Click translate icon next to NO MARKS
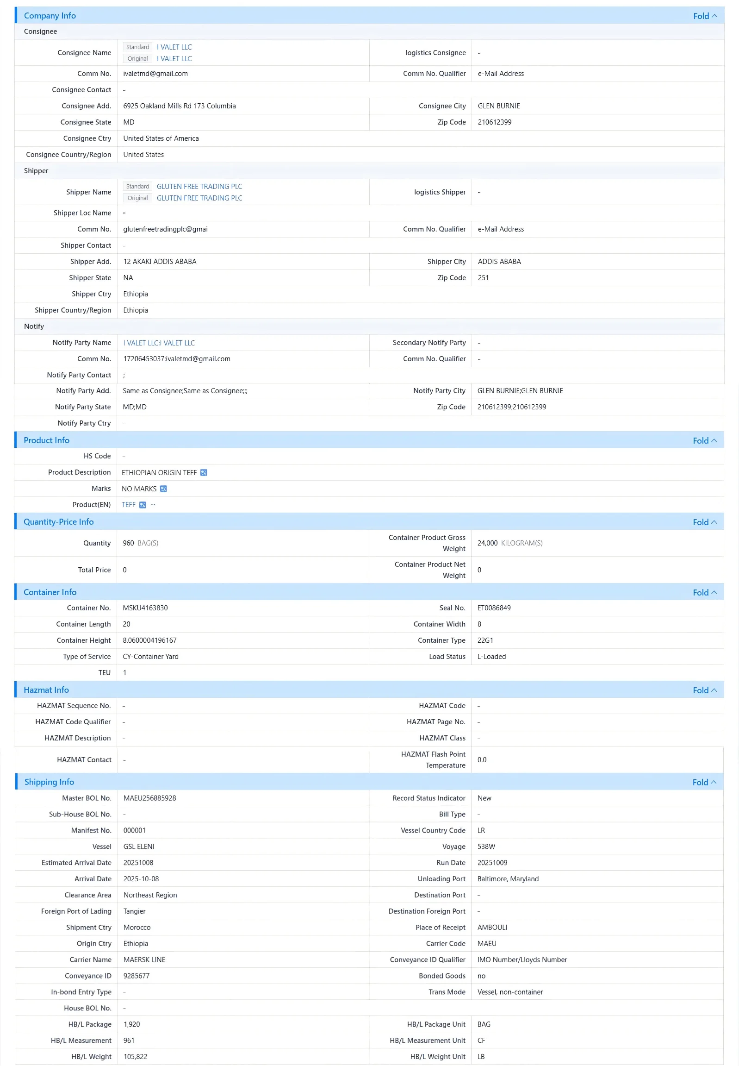This screenshot has width=739, height=1066. 163,489
